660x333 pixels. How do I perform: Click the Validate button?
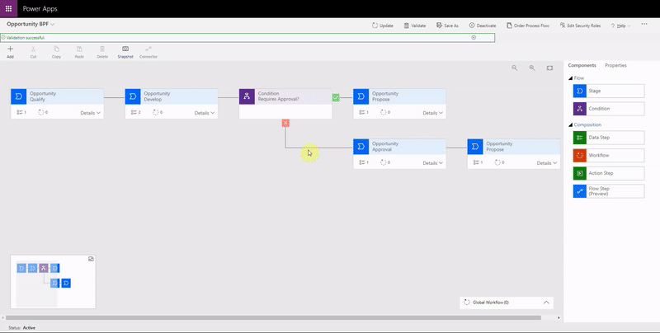point(414,26)
